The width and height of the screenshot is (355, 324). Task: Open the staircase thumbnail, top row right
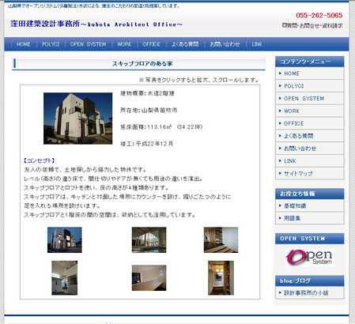coord(221,240)
